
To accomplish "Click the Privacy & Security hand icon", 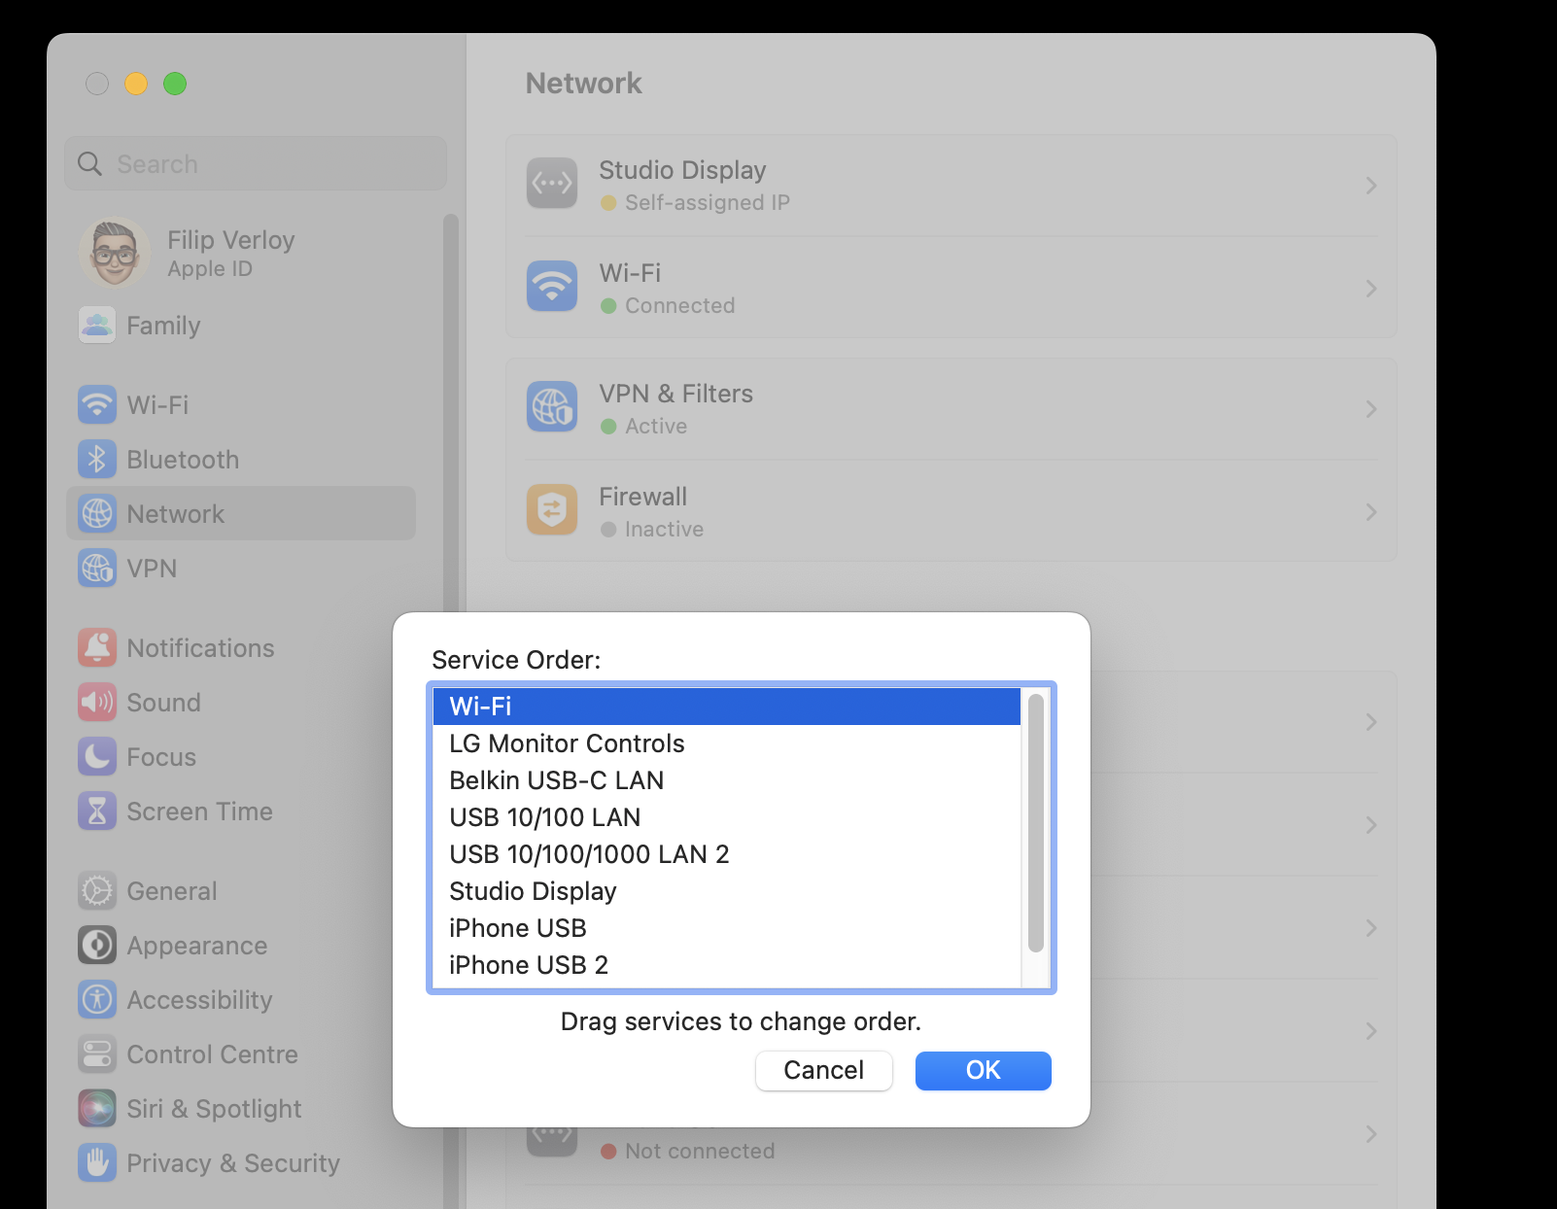I will pos(97,1162).
